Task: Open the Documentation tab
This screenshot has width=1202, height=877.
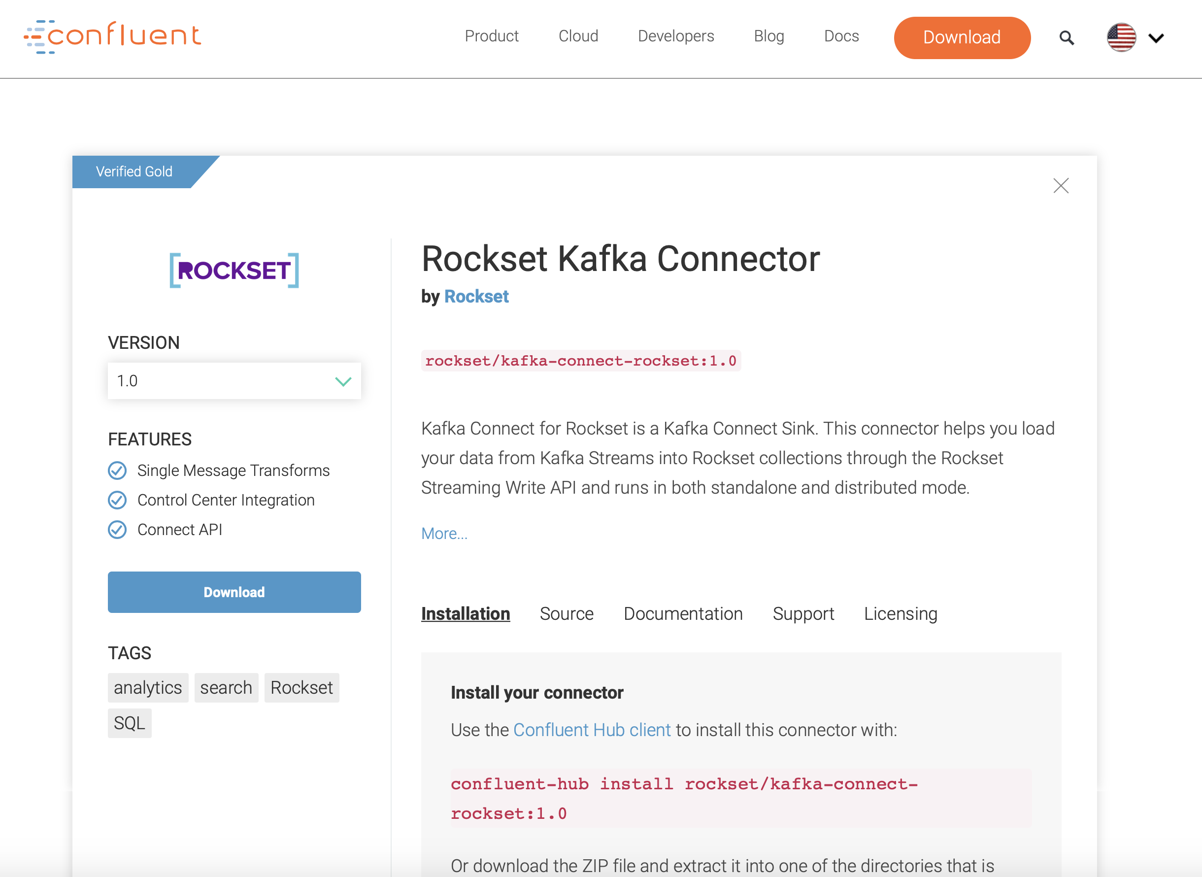Action: (683, 614)
